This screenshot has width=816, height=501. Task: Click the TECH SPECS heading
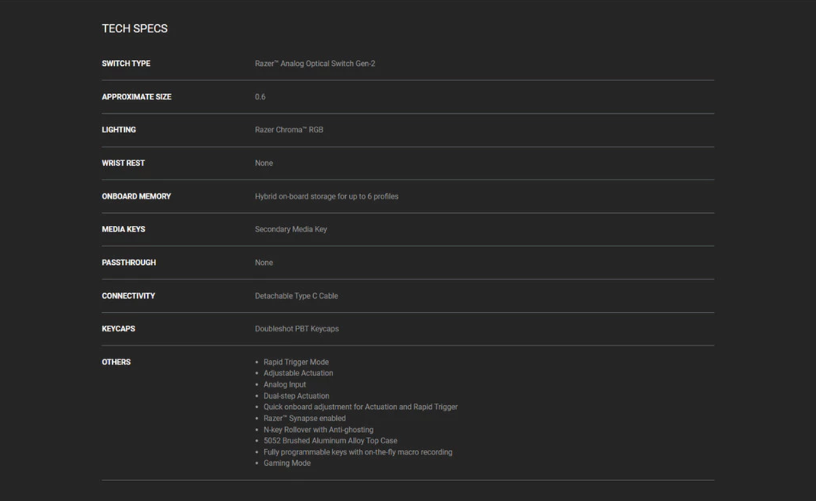[x=135, y=29]
